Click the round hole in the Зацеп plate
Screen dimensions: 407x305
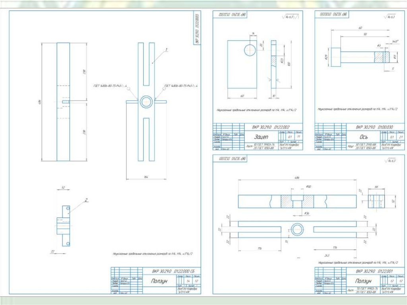pyautogui.click(x=250, y=50)
